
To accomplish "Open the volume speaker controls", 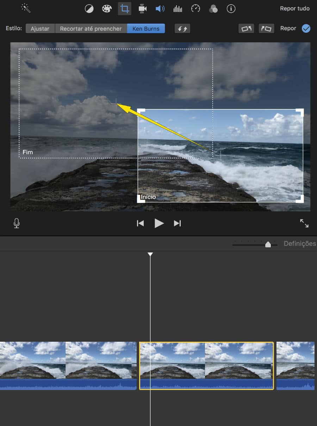I will [160, 9].
